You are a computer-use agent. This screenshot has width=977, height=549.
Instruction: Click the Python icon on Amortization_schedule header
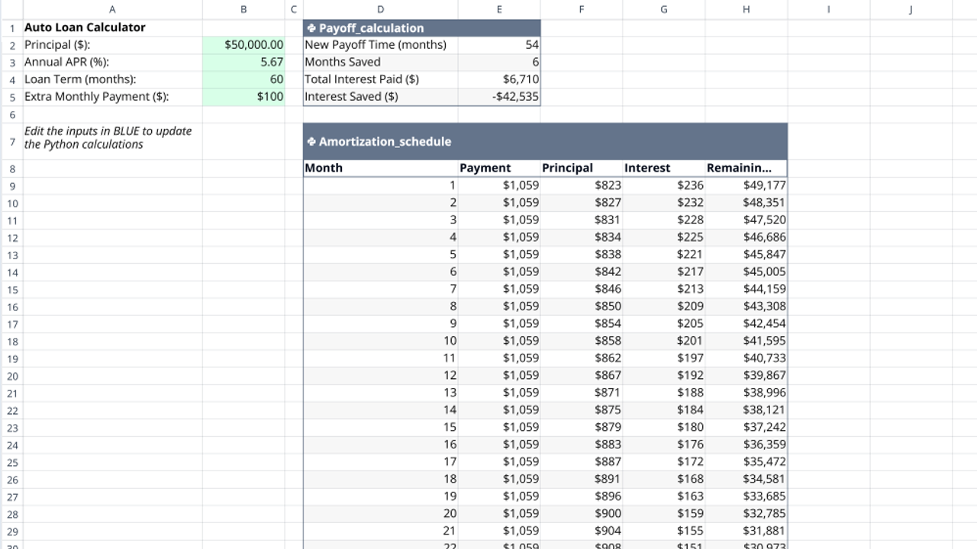pos(311,142)
